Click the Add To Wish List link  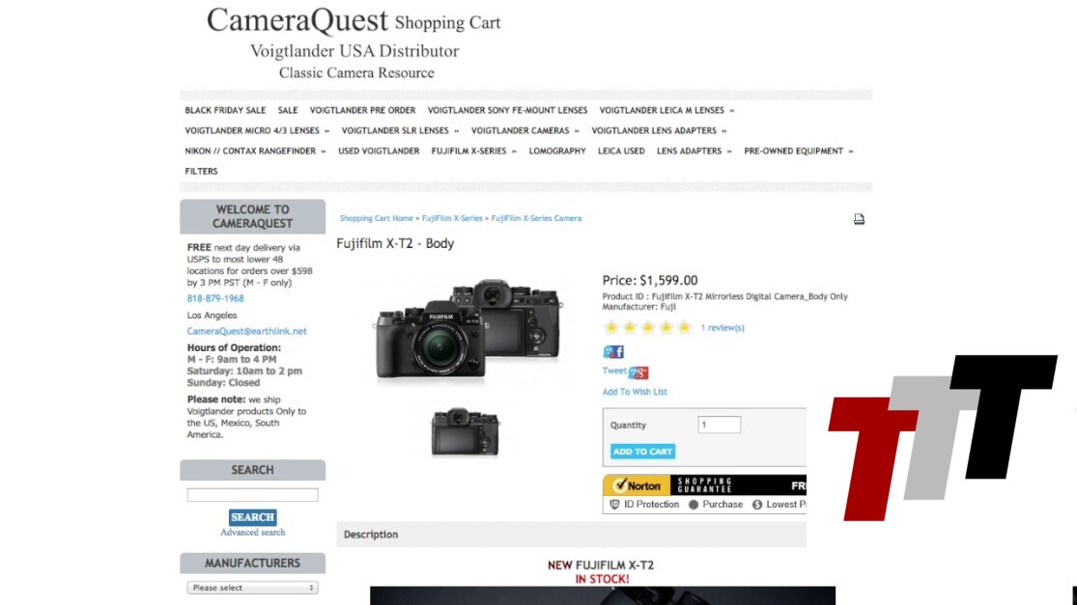click(635, 393)
